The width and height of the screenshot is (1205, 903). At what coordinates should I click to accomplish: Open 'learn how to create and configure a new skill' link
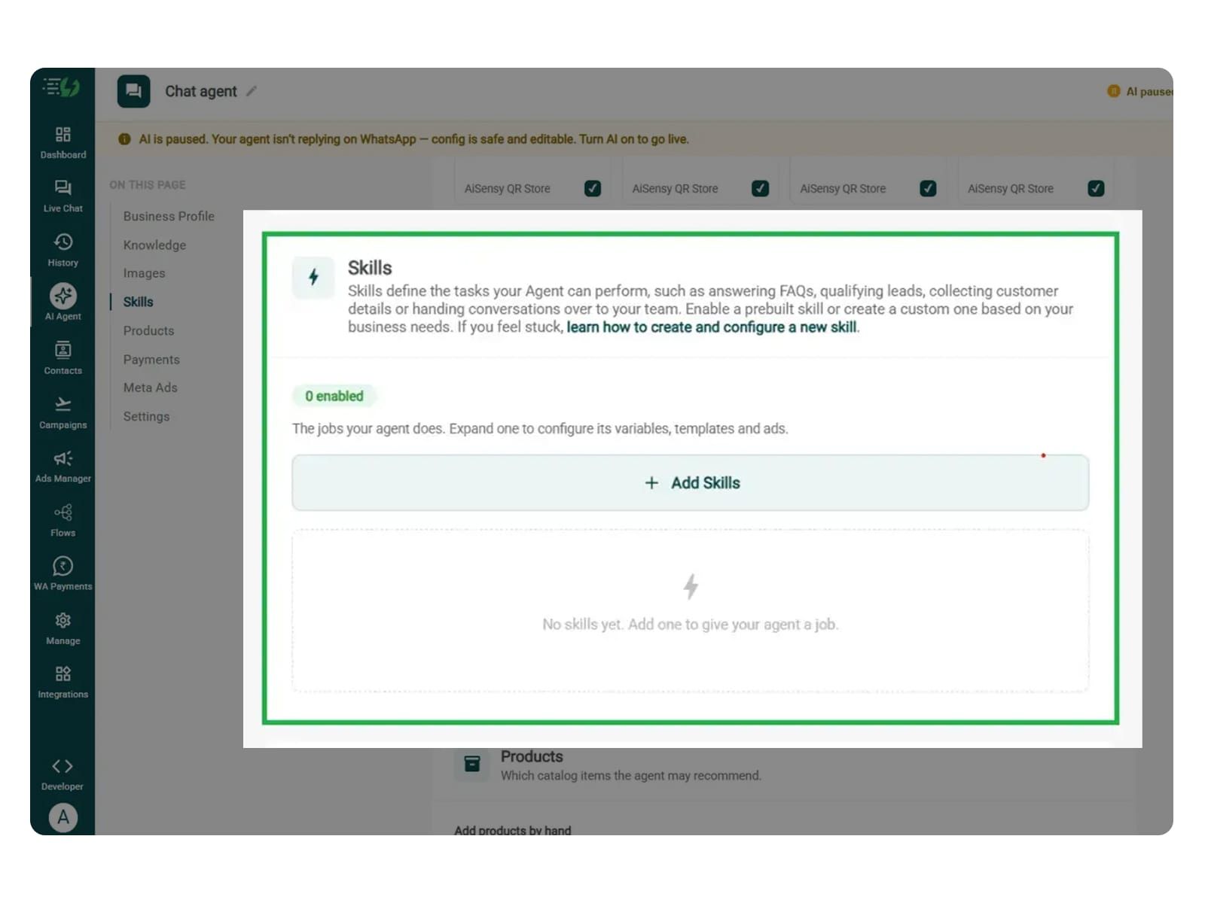coord(712,327)
